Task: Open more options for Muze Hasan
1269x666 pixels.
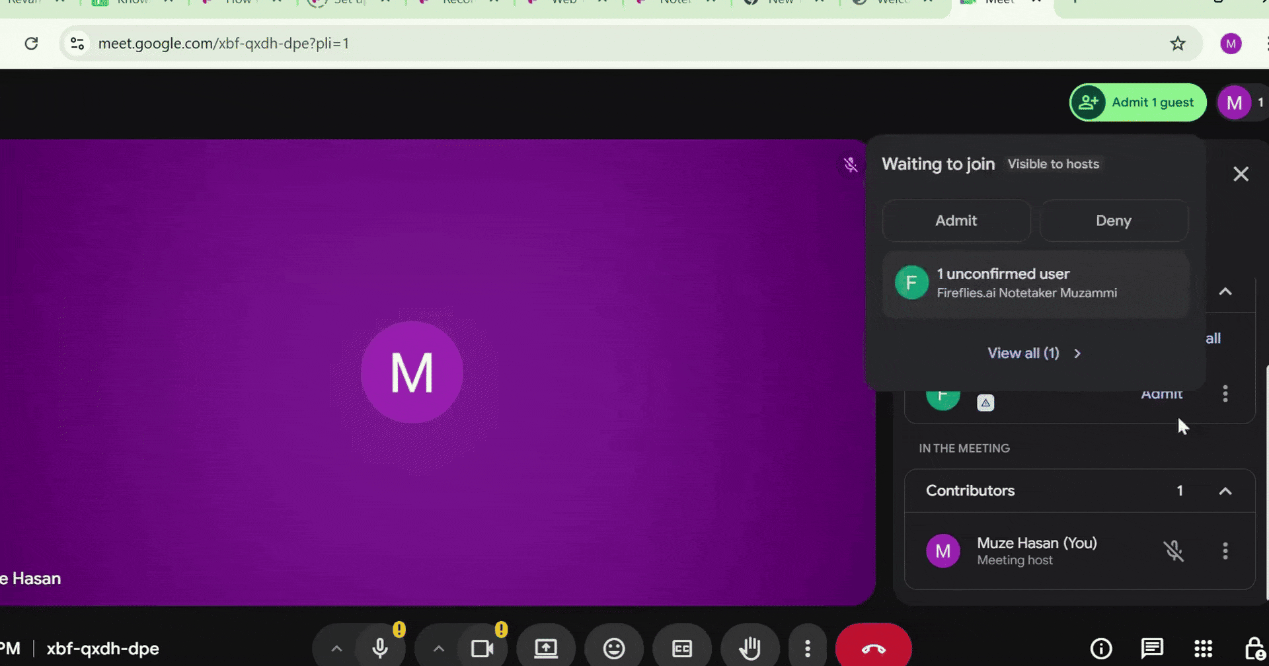Action: coord(1225,550)
